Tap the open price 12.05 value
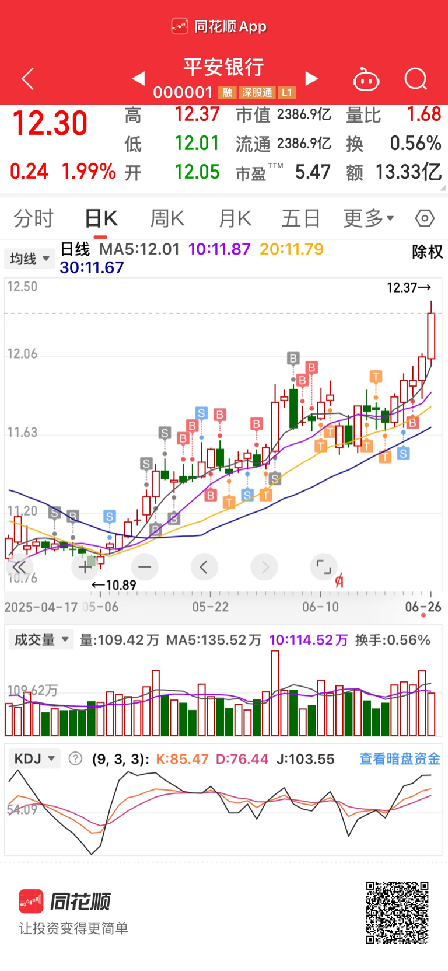Viewport: 448px width, 971px height. point(197,172)
